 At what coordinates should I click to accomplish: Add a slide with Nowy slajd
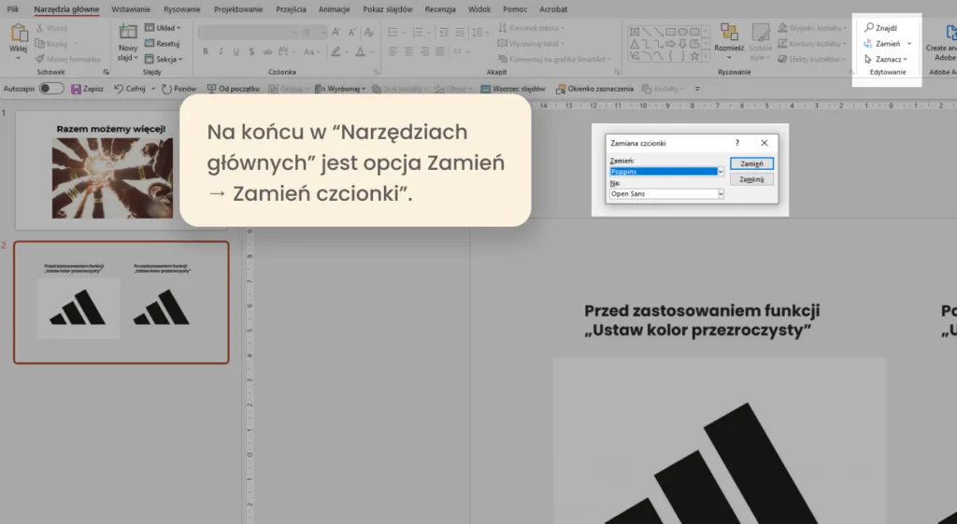point(128,43)
